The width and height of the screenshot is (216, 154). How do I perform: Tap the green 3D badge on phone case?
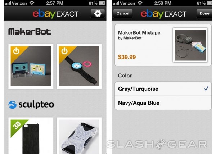[x=17, y=126]
